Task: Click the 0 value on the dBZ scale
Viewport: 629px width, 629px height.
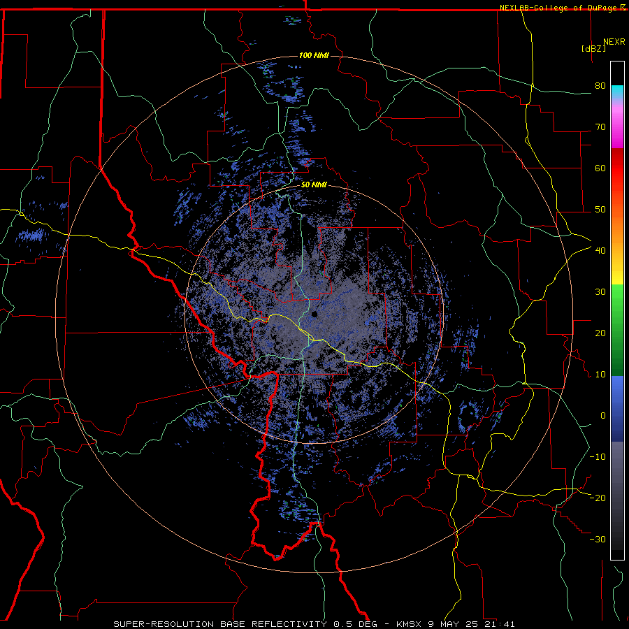Action: coord(603,416)
